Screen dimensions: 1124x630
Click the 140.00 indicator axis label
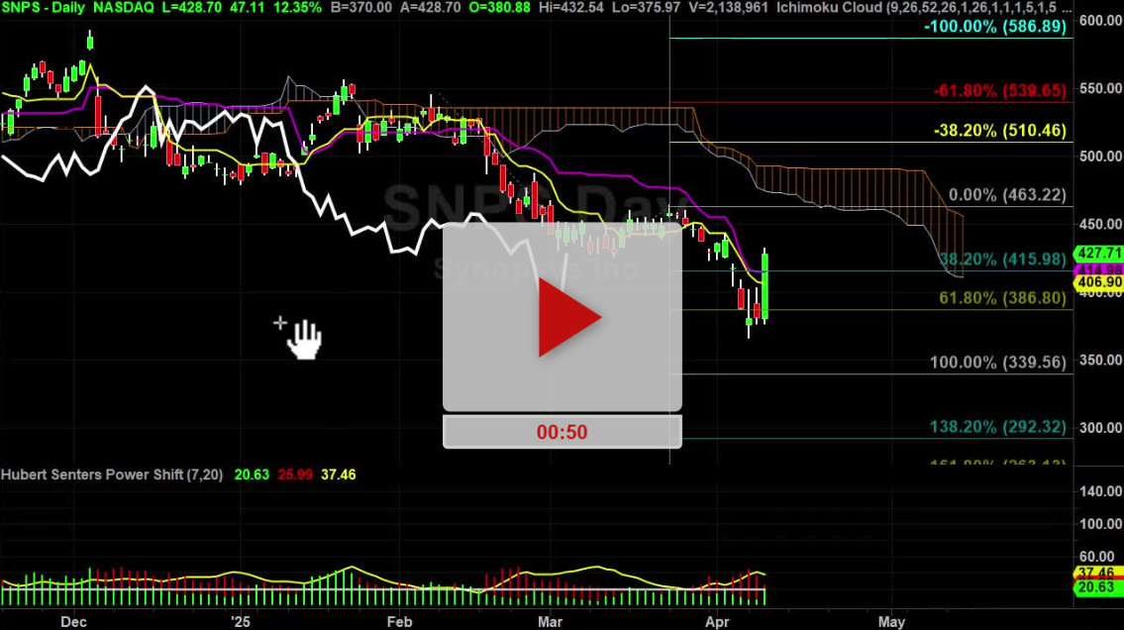pyautogui.click(x=1101, y=491)
